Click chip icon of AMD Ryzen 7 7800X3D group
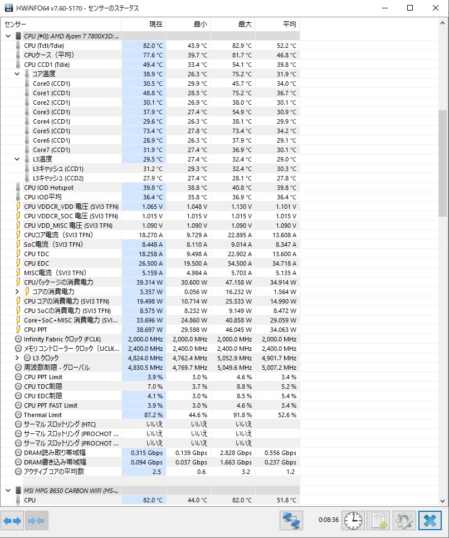Viewport: 449px width, 538px height. tap(18, 36)
